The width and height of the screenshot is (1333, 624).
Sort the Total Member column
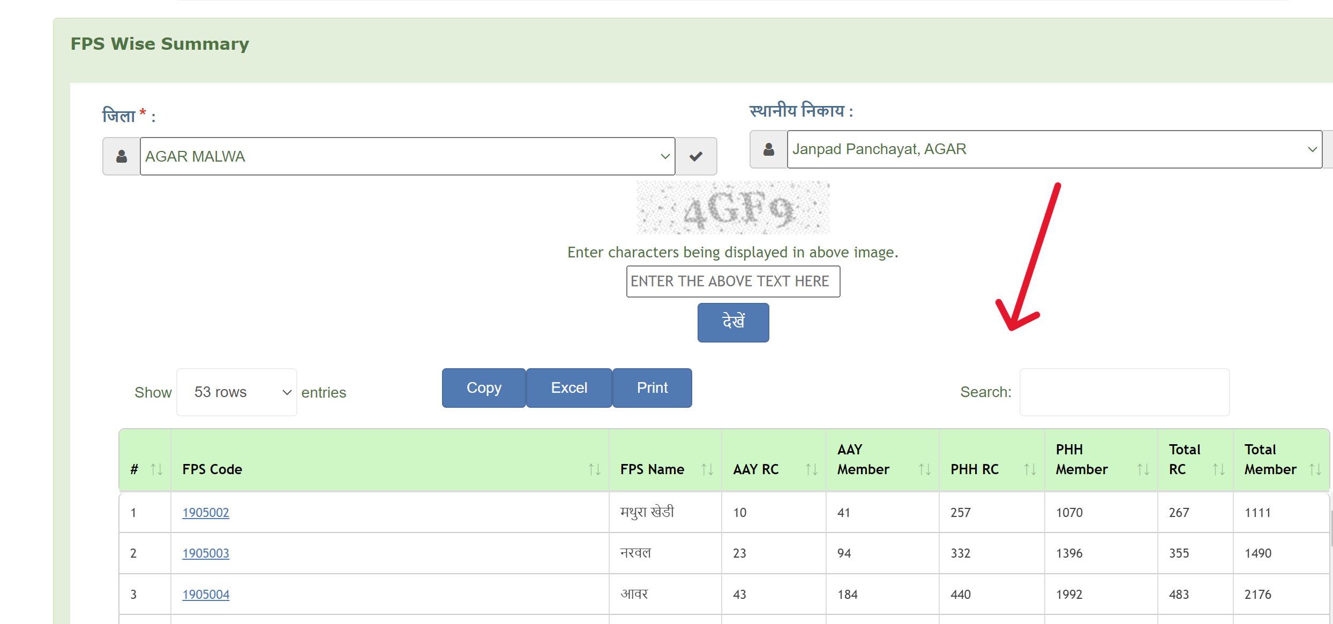pyautogui.click(x=1317, y=469)
